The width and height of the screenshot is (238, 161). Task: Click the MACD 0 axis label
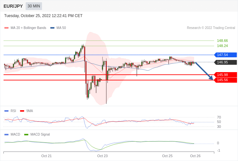click(x=218, y=143)
